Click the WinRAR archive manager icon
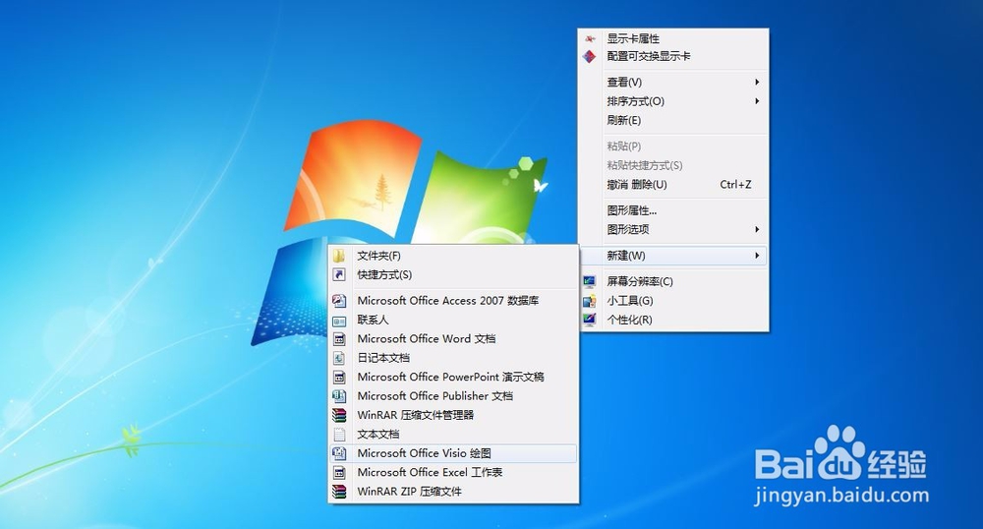The height and width of the screenshot is (529, 983). (x=339, y=415)
